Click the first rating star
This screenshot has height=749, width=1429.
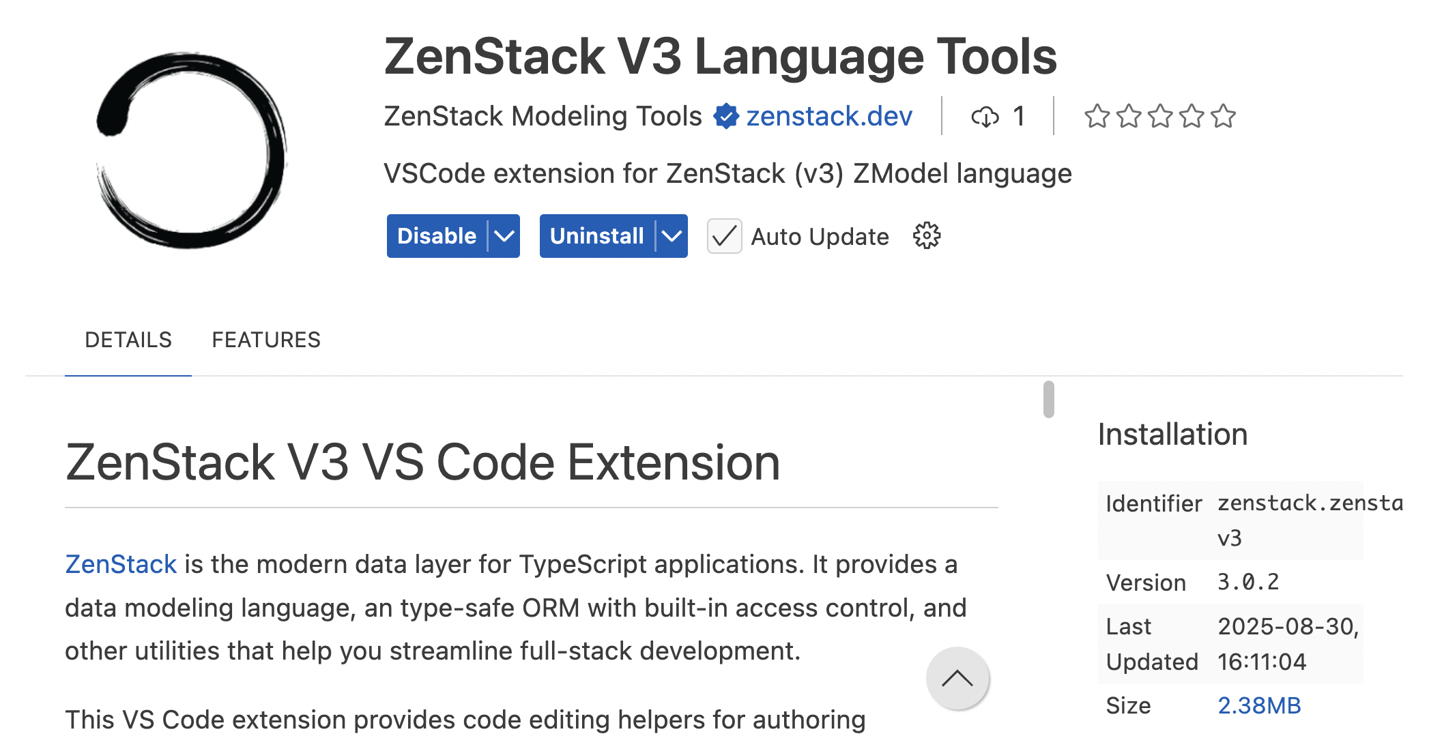1097,116
